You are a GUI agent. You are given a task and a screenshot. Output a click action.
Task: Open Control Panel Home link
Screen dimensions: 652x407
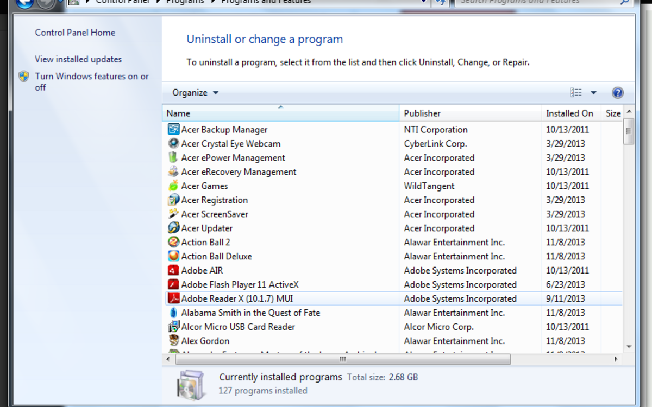pos(75,33)
